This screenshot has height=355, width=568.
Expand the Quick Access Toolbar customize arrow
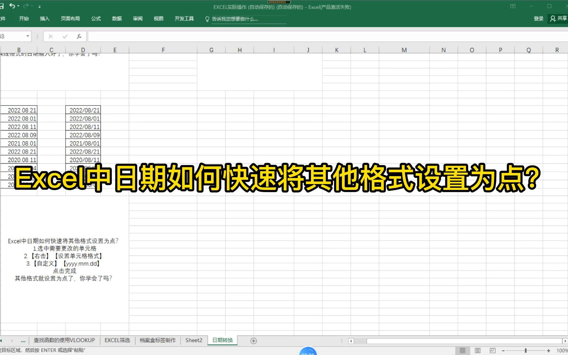coord(39,6)
